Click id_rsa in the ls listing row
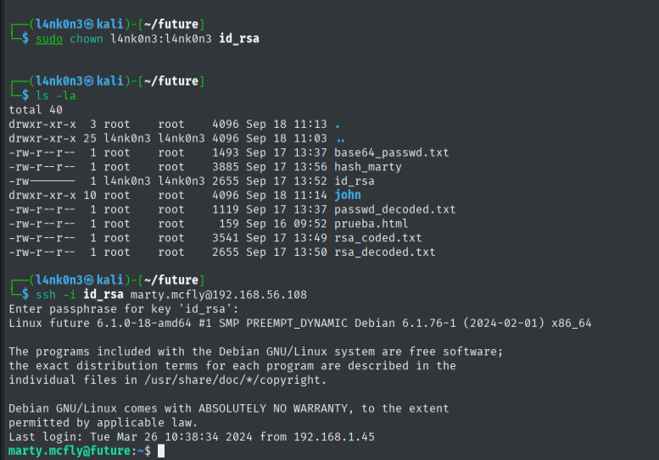 pyautogui.click(x=355, y=181)
